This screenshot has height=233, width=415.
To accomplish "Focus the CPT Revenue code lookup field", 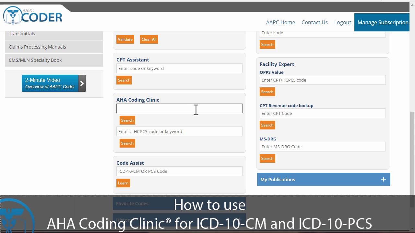I will [x=323, y=113].
